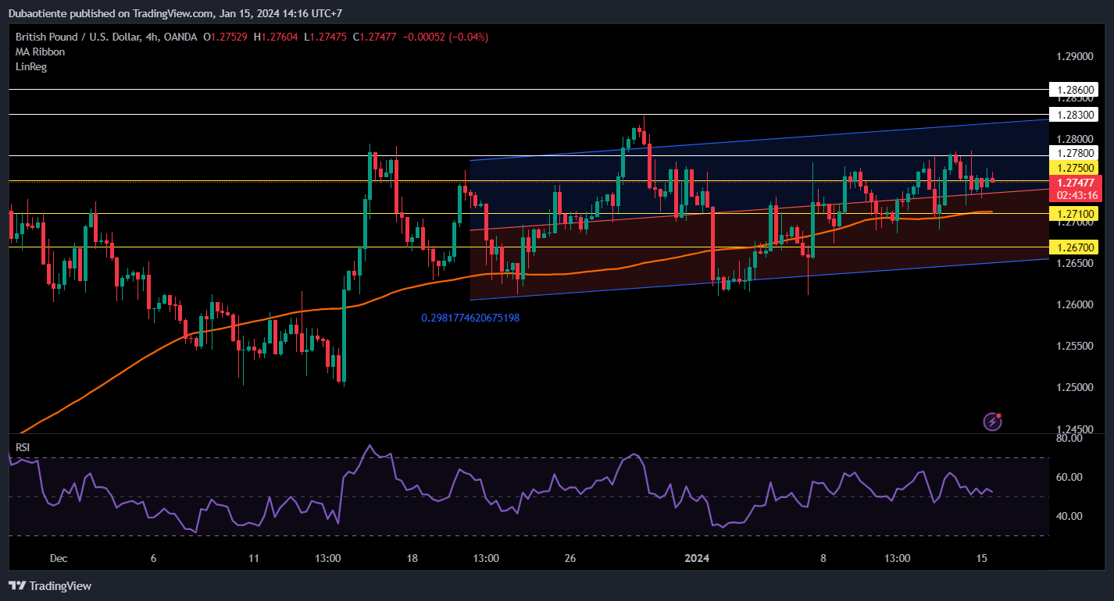Click the LinReg indicator label

(31, 66)
